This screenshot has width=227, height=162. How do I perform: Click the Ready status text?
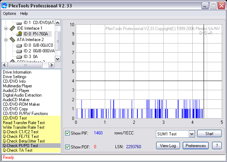(8, 157)
